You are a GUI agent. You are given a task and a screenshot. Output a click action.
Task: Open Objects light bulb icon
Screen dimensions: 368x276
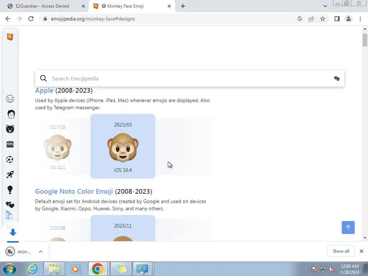pos(10,190)
